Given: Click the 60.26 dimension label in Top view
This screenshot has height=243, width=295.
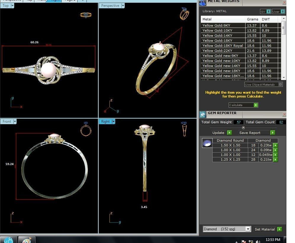Looking at the screenshot, I should pos(34,42).
